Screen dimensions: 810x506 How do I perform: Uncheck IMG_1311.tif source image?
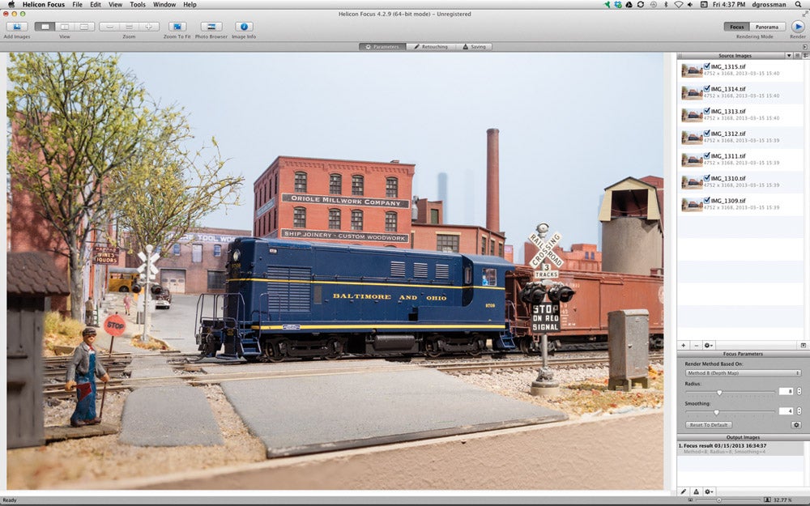coord(706,155)
